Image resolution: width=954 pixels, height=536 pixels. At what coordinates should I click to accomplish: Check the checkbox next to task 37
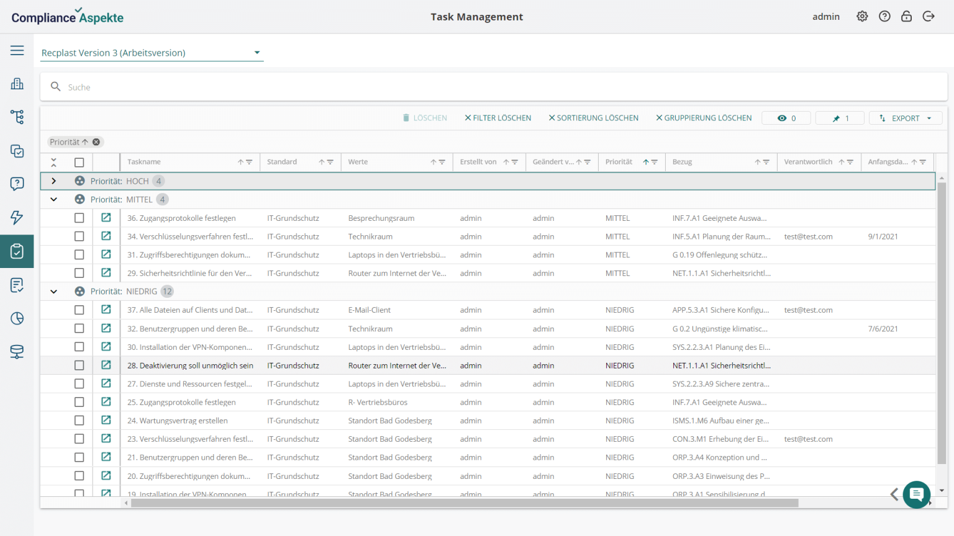click(x=79, y=310)
